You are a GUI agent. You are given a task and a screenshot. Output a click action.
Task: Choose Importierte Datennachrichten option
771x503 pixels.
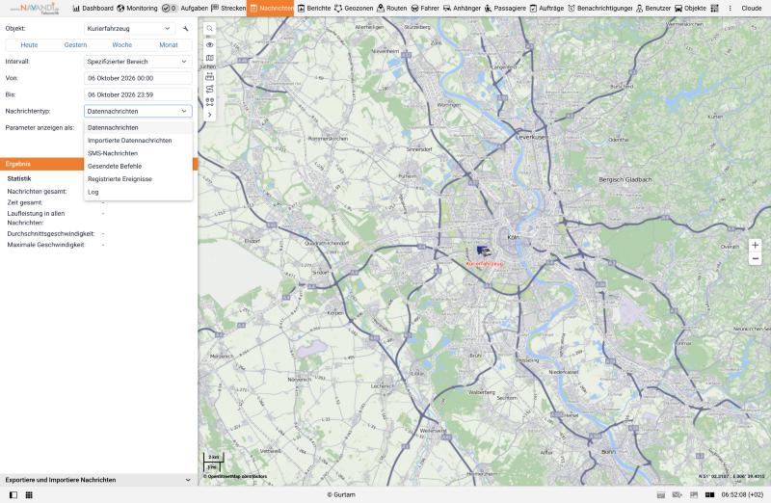(138, 140)
